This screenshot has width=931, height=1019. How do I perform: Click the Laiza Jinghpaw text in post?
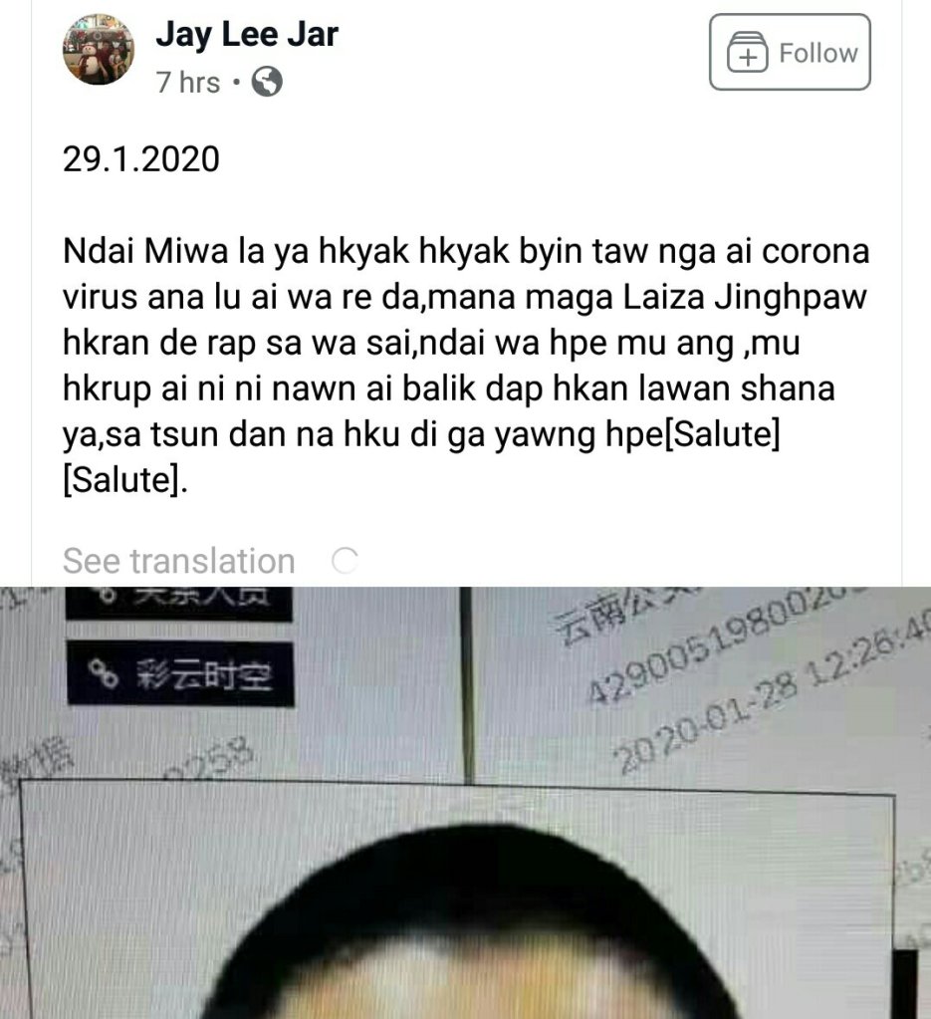[x=745, y=297]
